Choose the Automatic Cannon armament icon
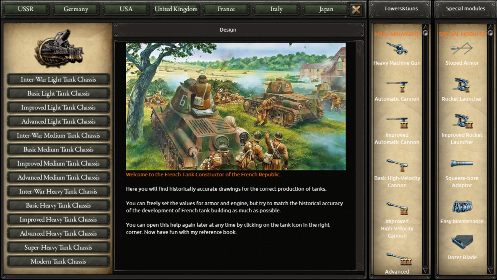This screenshot has width=497, height=280. tap(397, 86)
